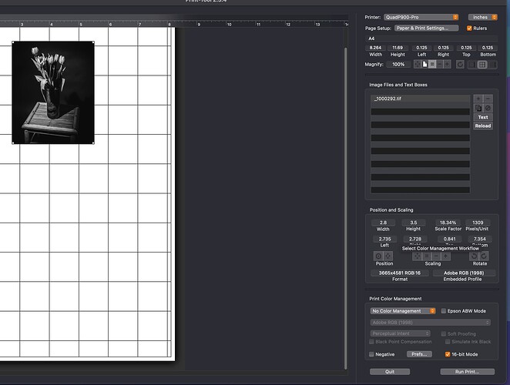Open the No Color Management dropdown
Screen dimensions: 510x385
tap(403, 311)
